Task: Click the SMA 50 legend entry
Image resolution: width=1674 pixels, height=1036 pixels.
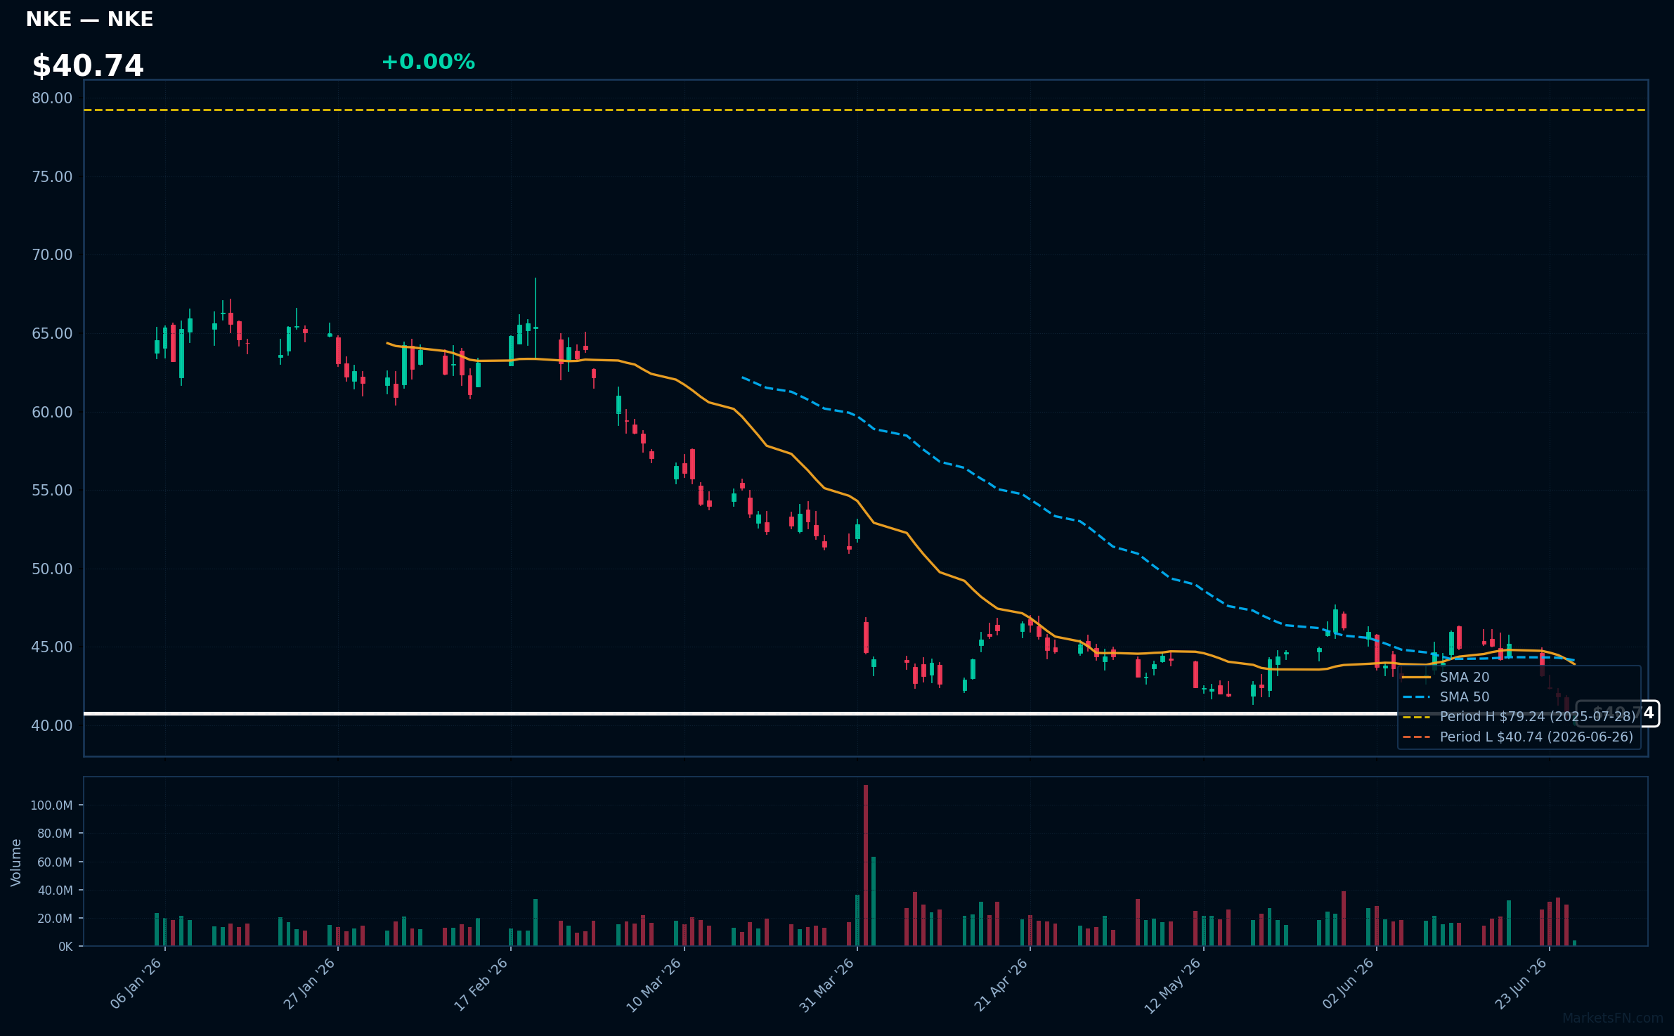Action: click(1446, 697)
